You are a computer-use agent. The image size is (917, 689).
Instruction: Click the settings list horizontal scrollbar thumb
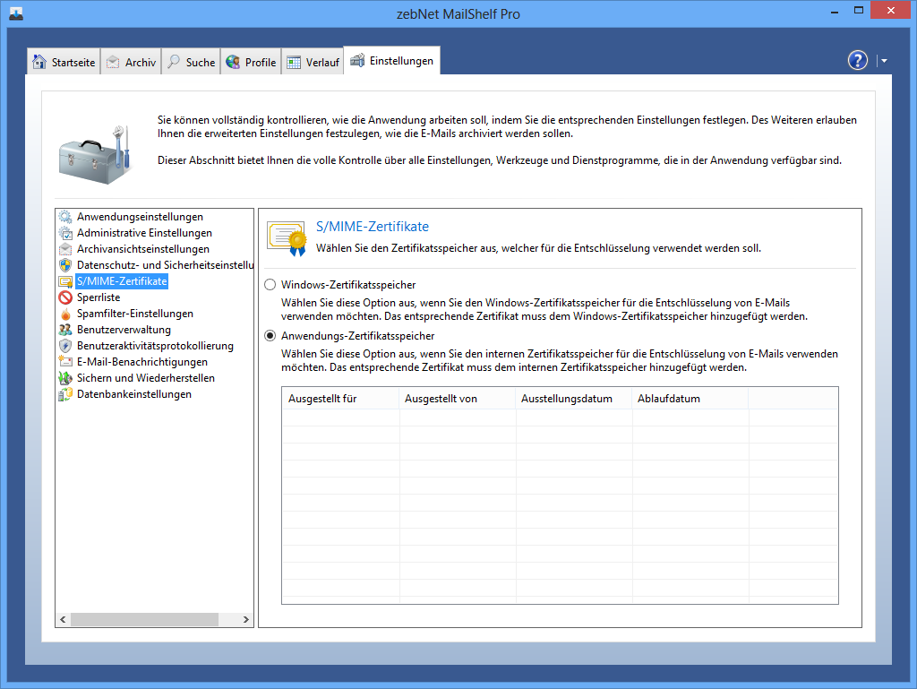tap(144, 619)
